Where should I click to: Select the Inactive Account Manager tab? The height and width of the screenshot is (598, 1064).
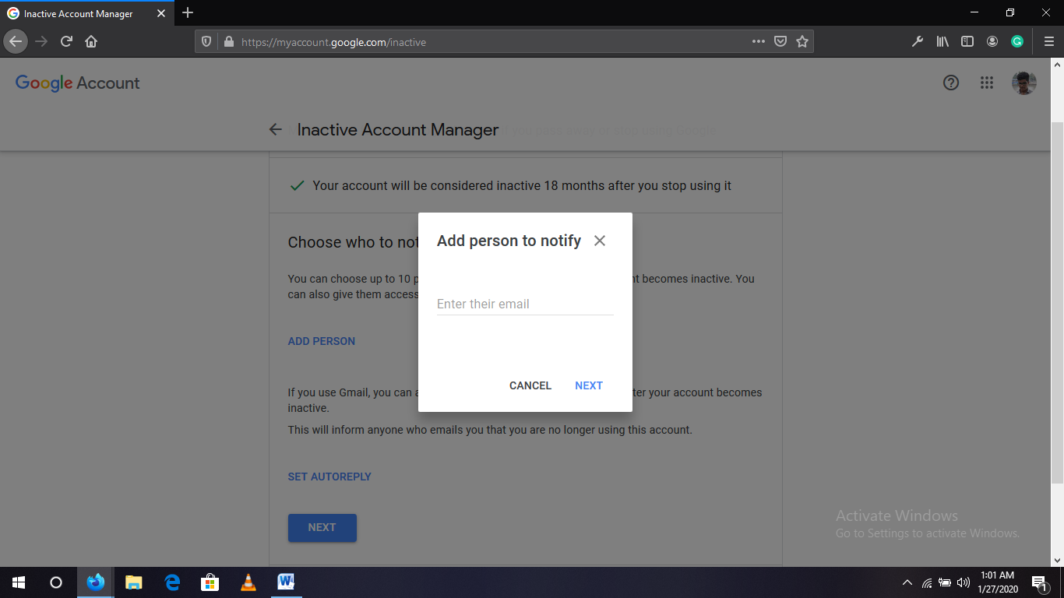(x=78, y=14)
